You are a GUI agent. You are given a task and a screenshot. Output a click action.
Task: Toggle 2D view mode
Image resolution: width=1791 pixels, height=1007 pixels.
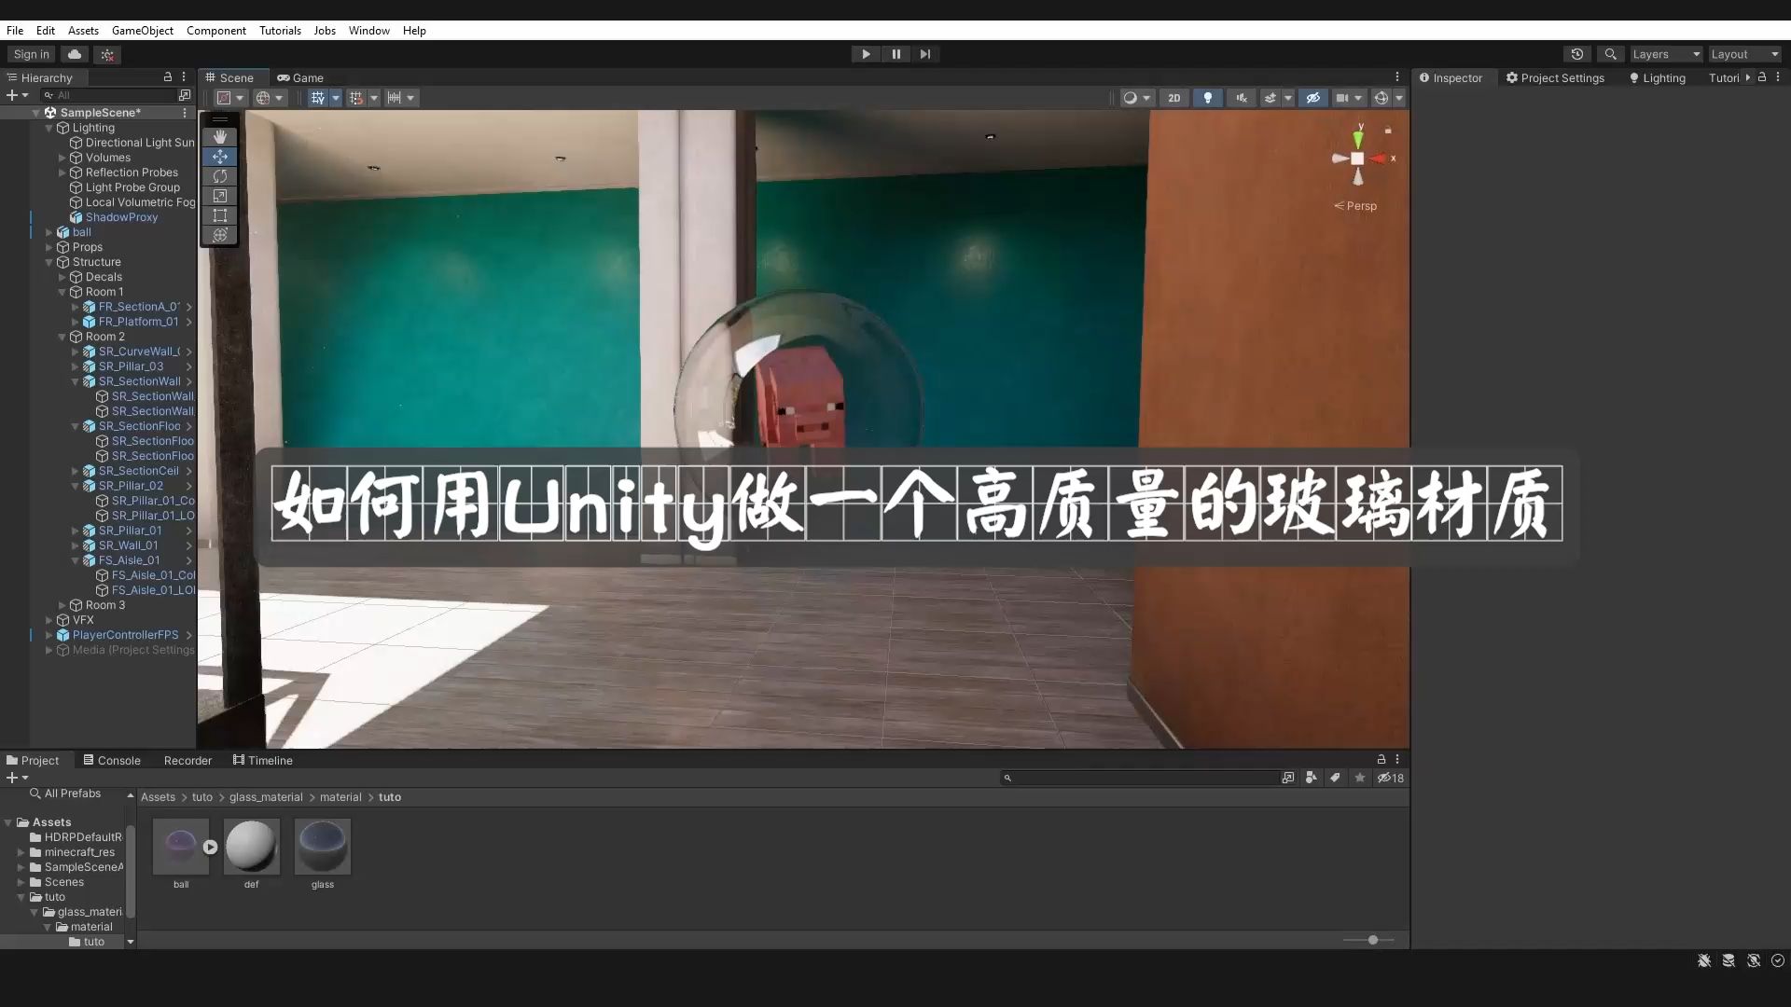click(x=1174, y=98)
